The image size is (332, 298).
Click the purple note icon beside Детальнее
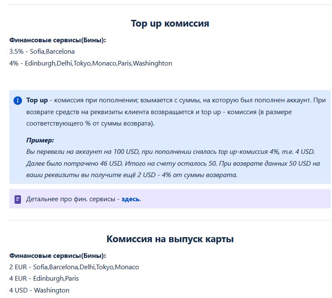pyautogui.click(x=18, y=199)
